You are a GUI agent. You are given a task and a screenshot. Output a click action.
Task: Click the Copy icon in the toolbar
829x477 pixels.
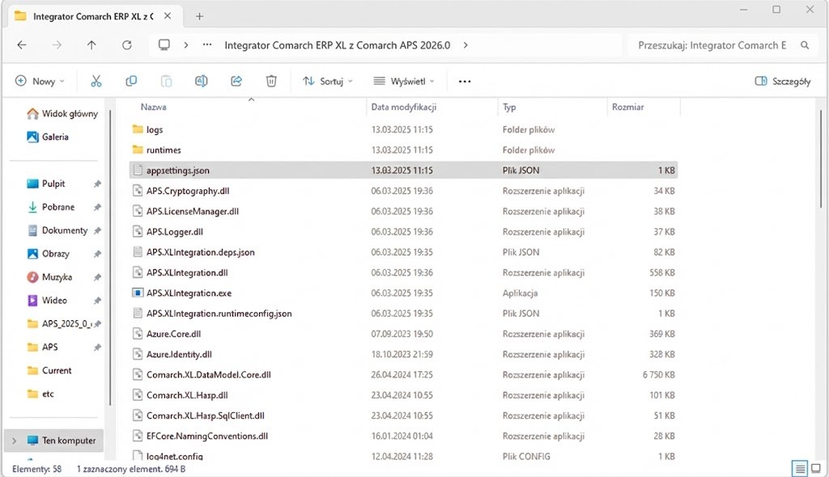[x=132, y=81]
